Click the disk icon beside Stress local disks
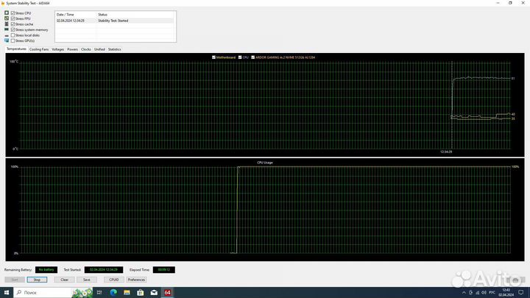Image resolution: width=530 pixels, height=298 pixels. [7, 35]
